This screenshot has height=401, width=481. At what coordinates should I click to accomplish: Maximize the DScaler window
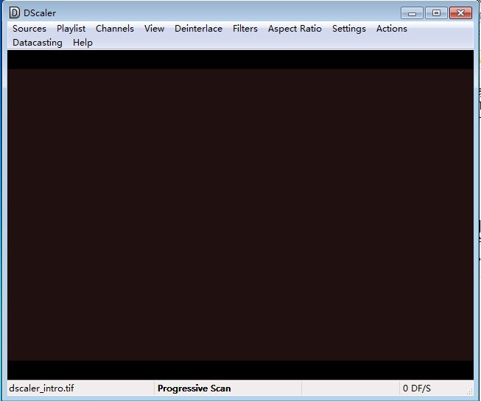point(436,13)
